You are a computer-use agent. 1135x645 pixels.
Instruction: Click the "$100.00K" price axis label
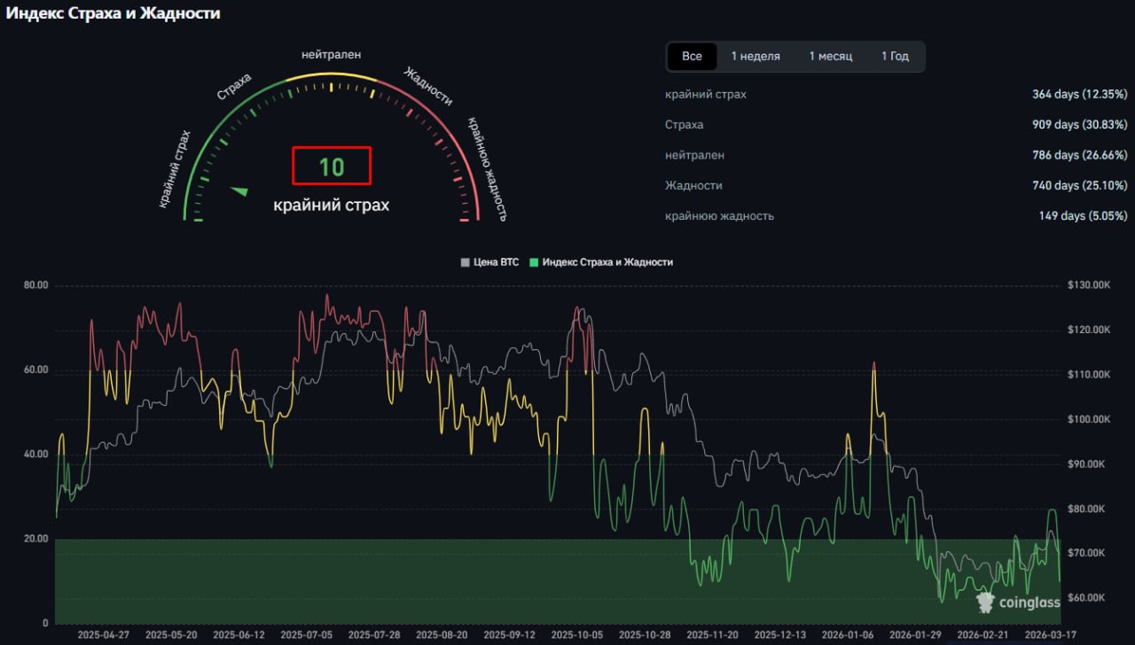coord(1089,419)
